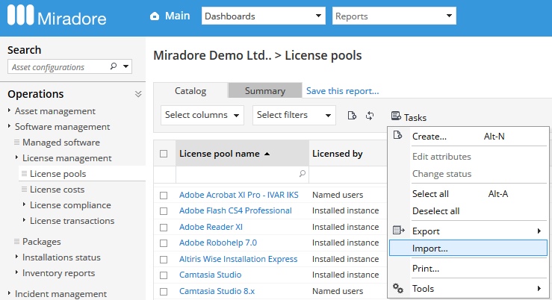552x300 pixels.
Task: Click the Managed software list icon
Action: [x=16, y=142]
